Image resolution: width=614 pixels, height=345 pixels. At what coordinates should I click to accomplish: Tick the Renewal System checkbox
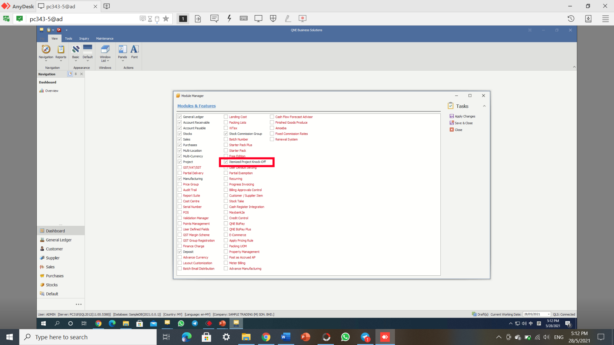point(272,139)
